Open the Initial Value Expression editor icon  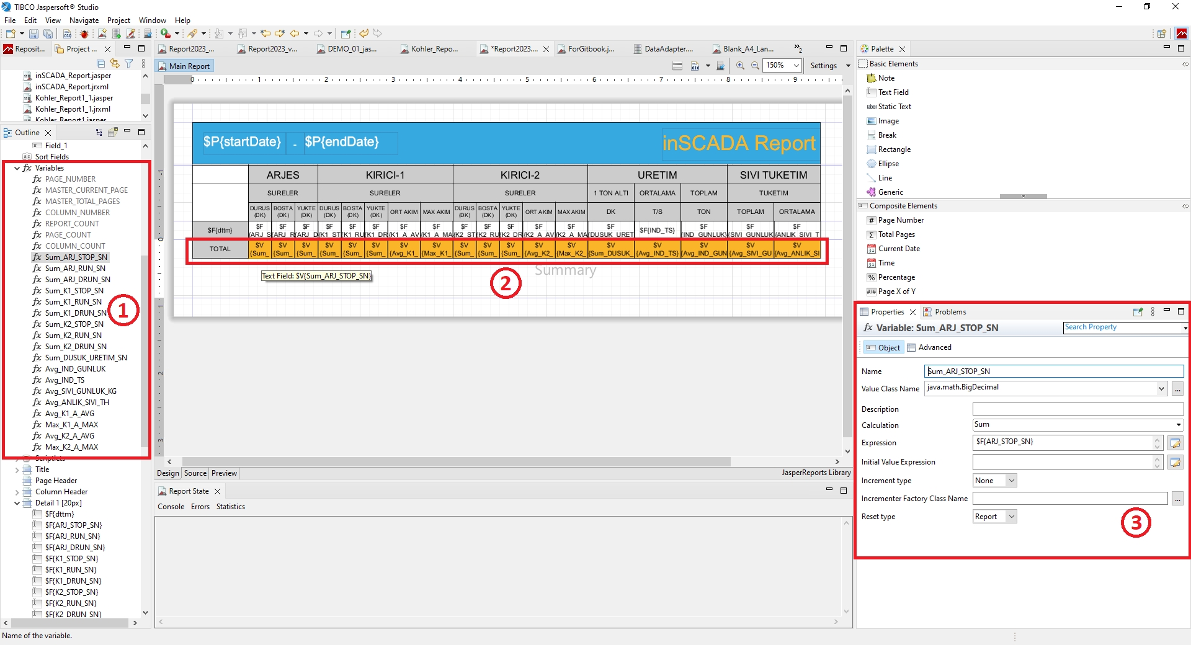click(x=1175, y=462)
